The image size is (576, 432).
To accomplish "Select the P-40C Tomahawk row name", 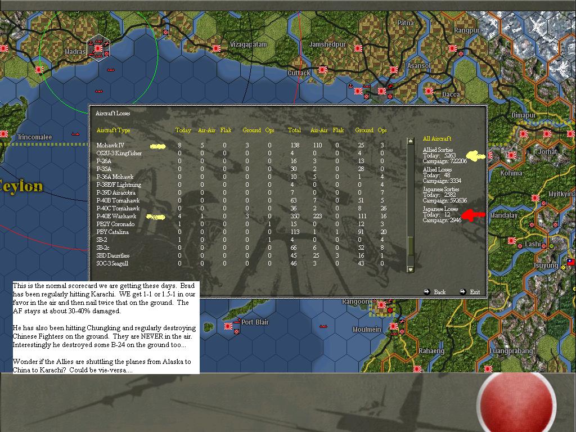I will (x=118, y=208).
